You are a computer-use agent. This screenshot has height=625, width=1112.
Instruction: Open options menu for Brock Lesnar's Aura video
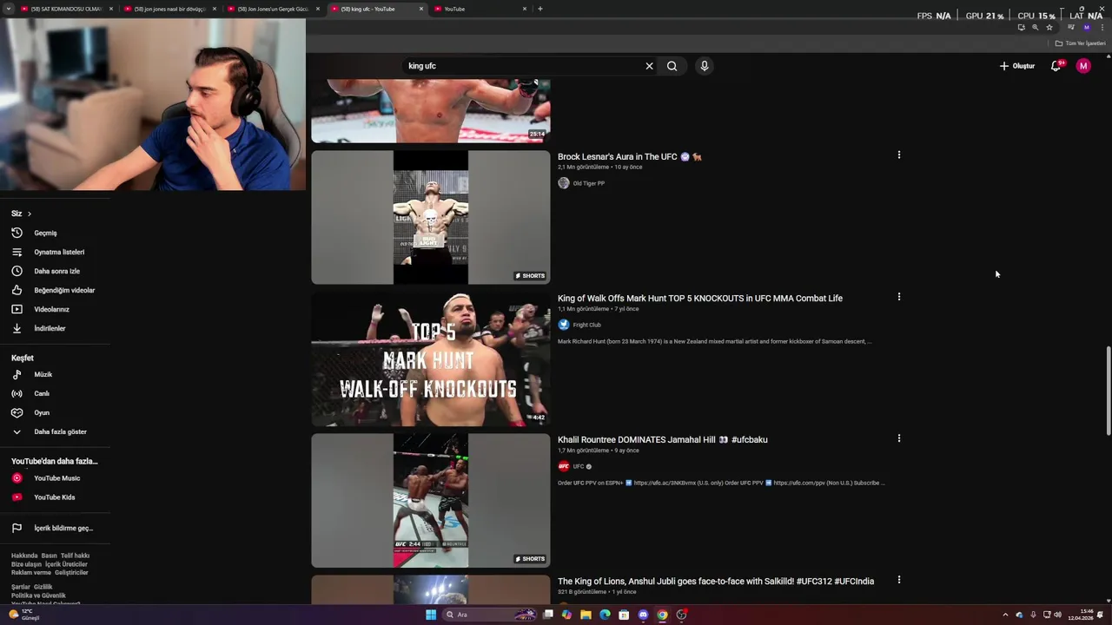point(899,155)
